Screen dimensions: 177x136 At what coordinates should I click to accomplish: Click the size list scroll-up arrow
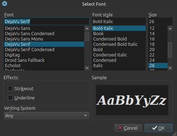170,28
